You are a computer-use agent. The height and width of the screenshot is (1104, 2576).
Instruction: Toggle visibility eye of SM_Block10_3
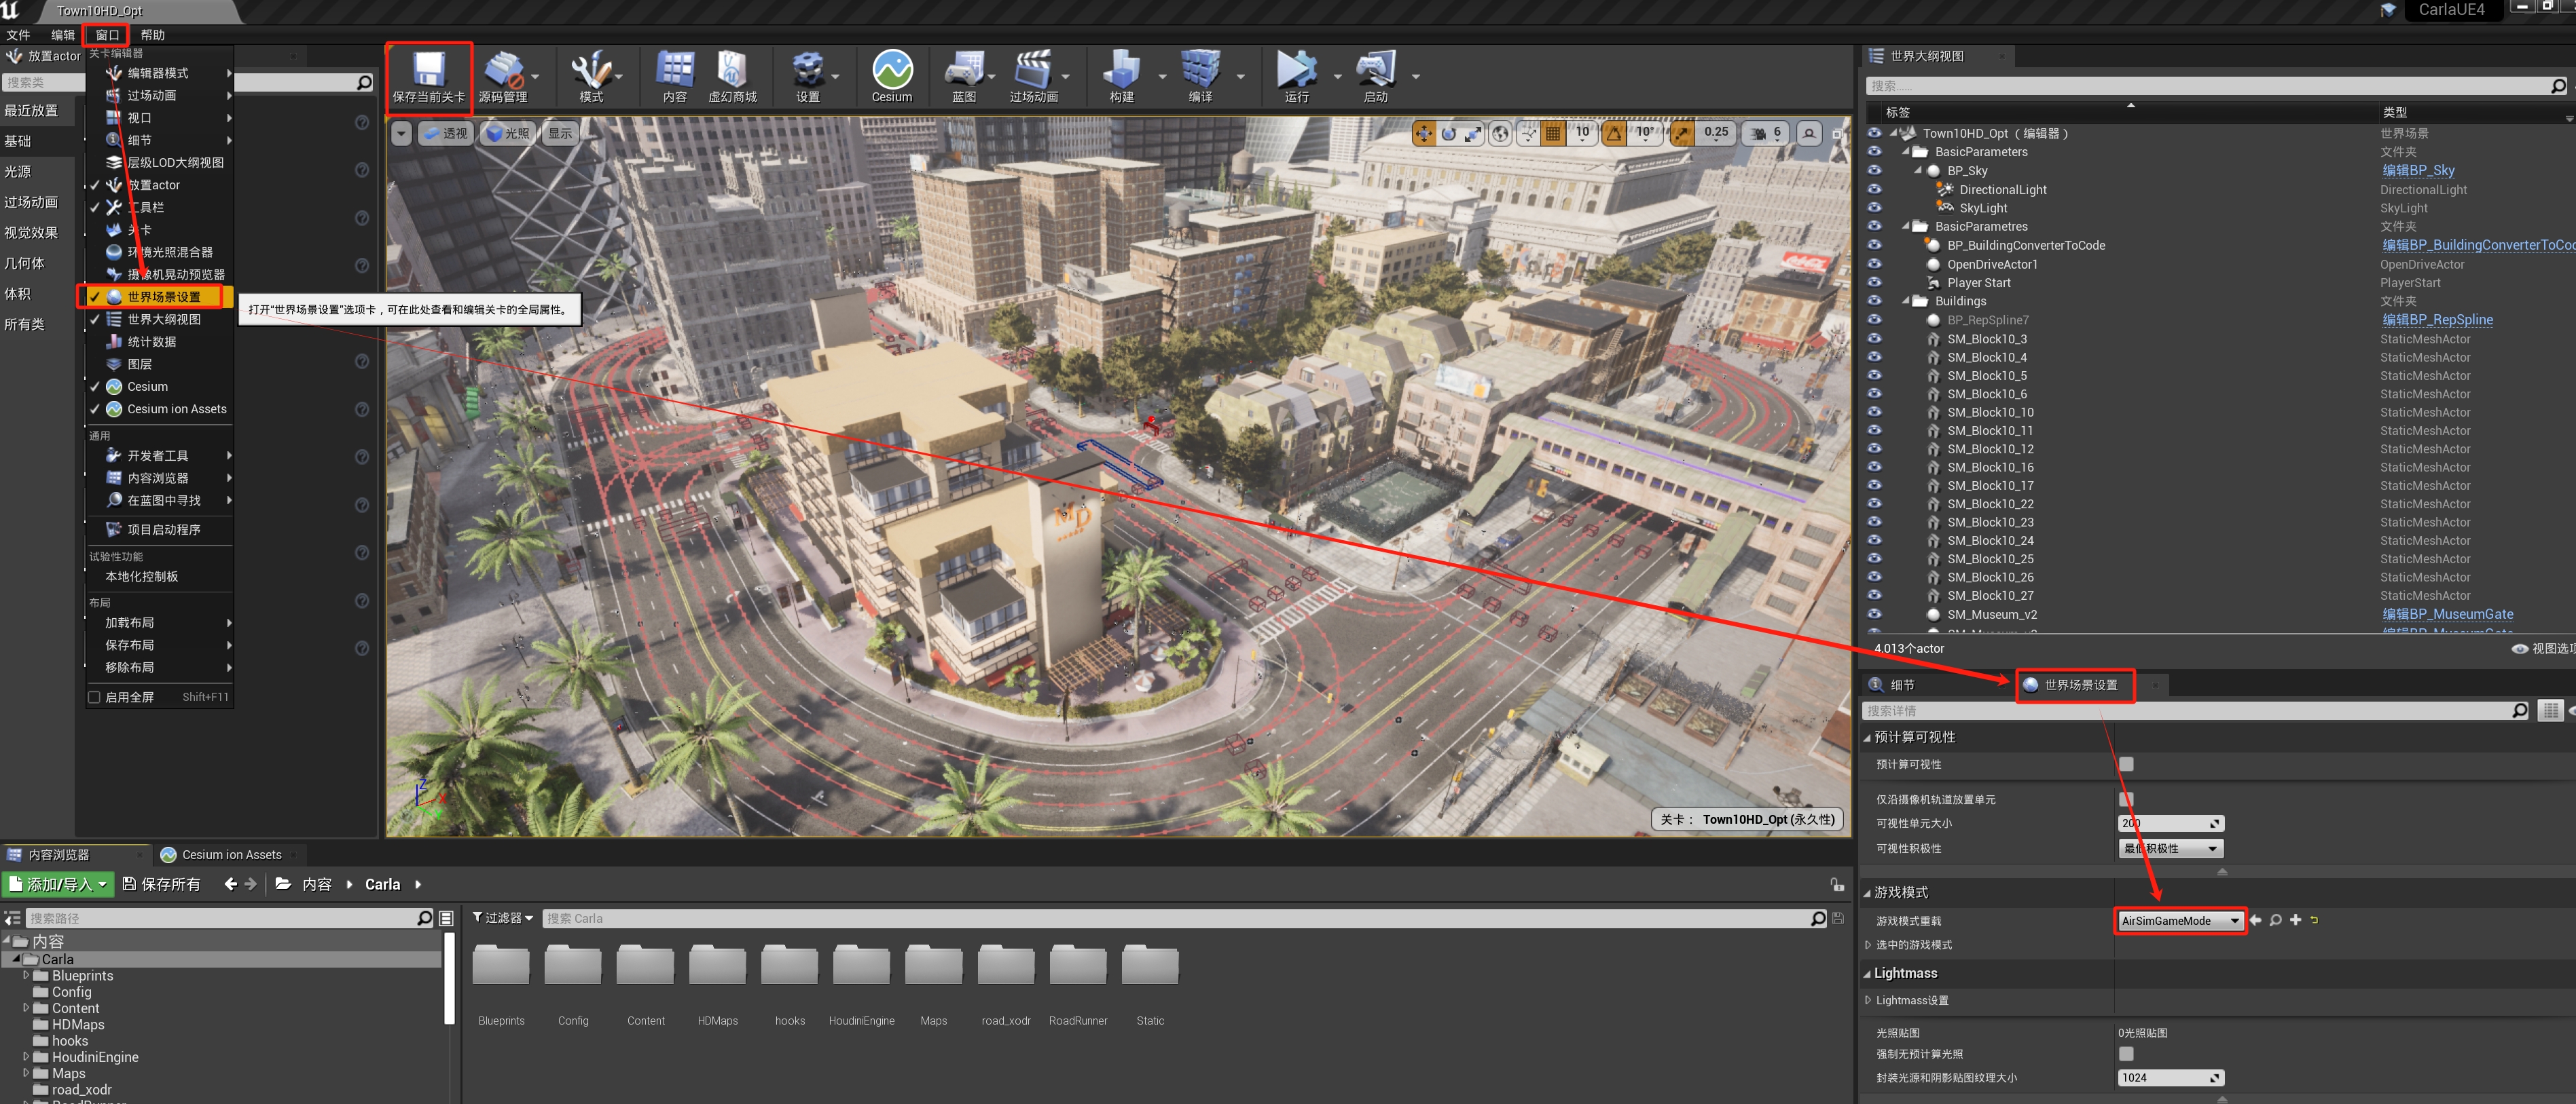(x=1874, y=339)
